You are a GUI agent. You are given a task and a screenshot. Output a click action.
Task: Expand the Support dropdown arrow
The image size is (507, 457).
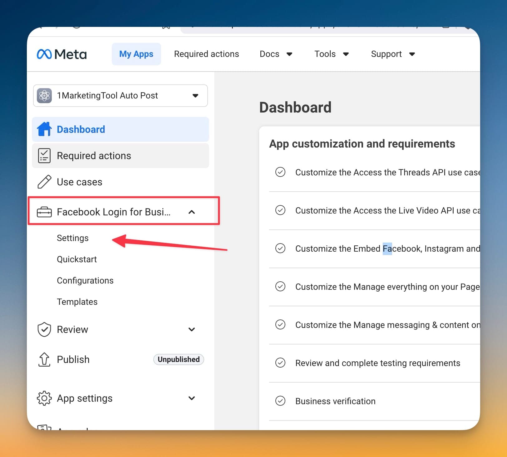412,54
